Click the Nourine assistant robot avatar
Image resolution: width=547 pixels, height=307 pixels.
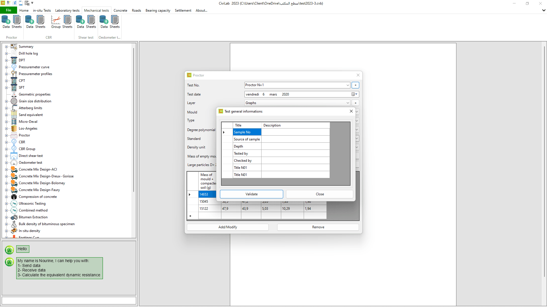[x=9, y=250]
